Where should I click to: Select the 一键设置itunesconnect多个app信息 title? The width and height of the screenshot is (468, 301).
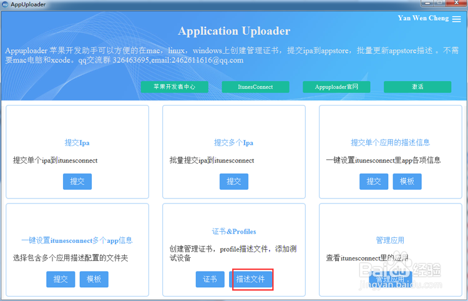tap(77, 240)
